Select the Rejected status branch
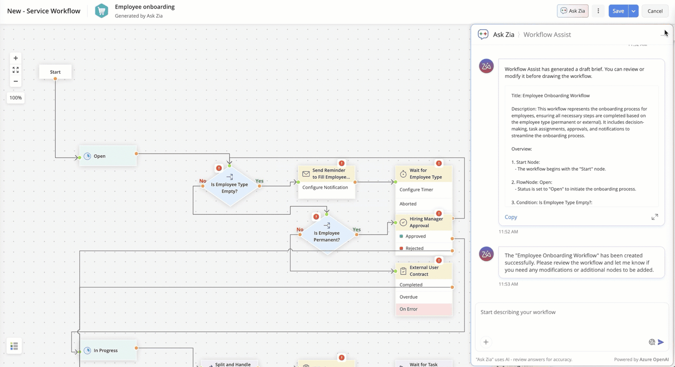This screenshot has width=675, height=367. [414, 248]
